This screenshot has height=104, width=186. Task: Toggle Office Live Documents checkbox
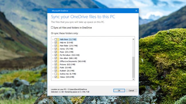point(56,61)
